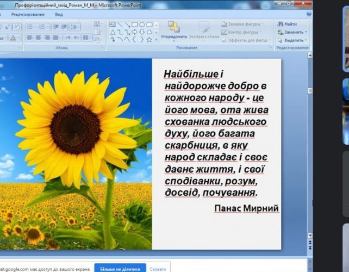The height and width of the screenshot is (272, 349).
Task: Click the Більше не ділитися button
Action: (120, 268)
